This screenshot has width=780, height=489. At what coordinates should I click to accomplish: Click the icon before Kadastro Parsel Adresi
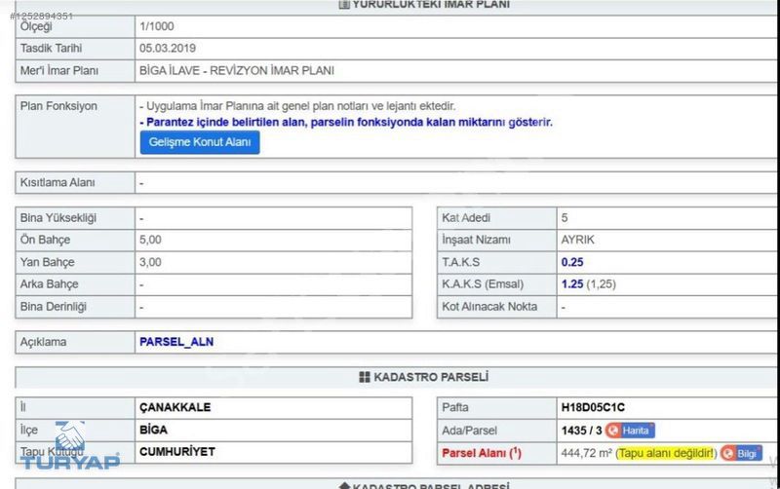click(343, 485)
